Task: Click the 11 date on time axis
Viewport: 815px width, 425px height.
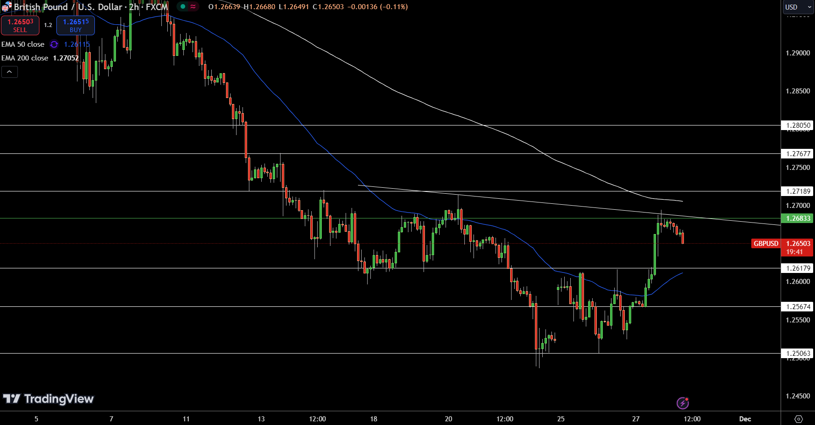Action: click(186, 419)
